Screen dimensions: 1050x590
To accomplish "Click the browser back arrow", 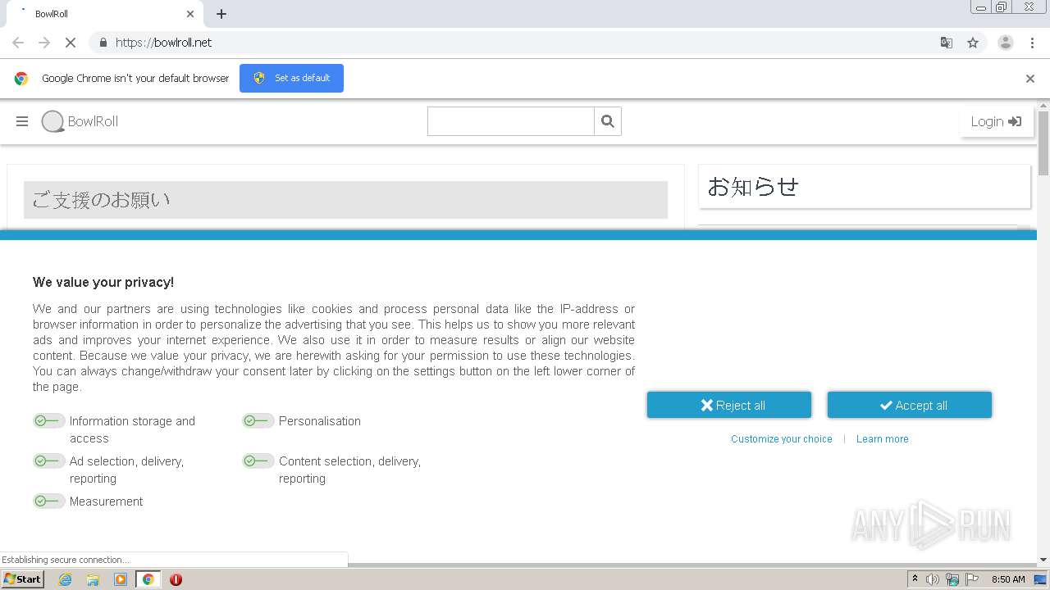I will point(18,43).
